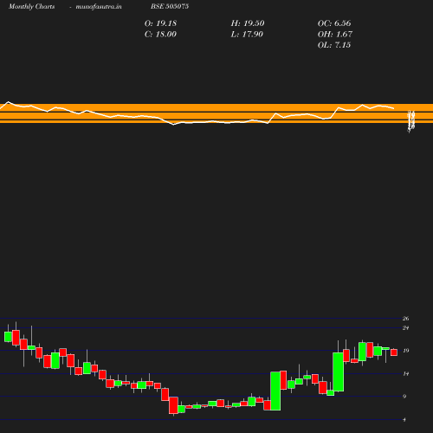Click the price axis label 9
This screenshot has height=433, width=433.
[404, 396]
